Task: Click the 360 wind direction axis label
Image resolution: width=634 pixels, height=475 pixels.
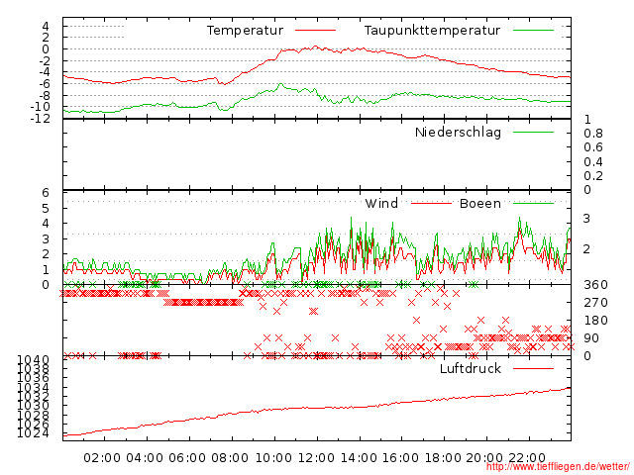Action: 595,285
